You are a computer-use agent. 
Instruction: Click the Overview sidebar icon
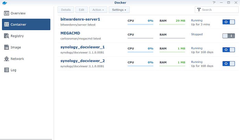(x=7, y=13)
